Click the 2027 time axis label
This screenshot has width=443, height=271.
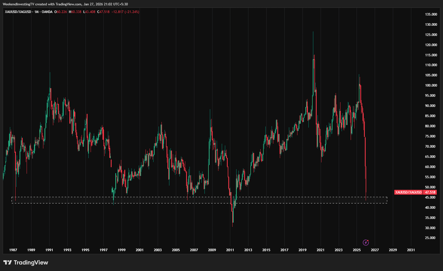tap(375, 250)
